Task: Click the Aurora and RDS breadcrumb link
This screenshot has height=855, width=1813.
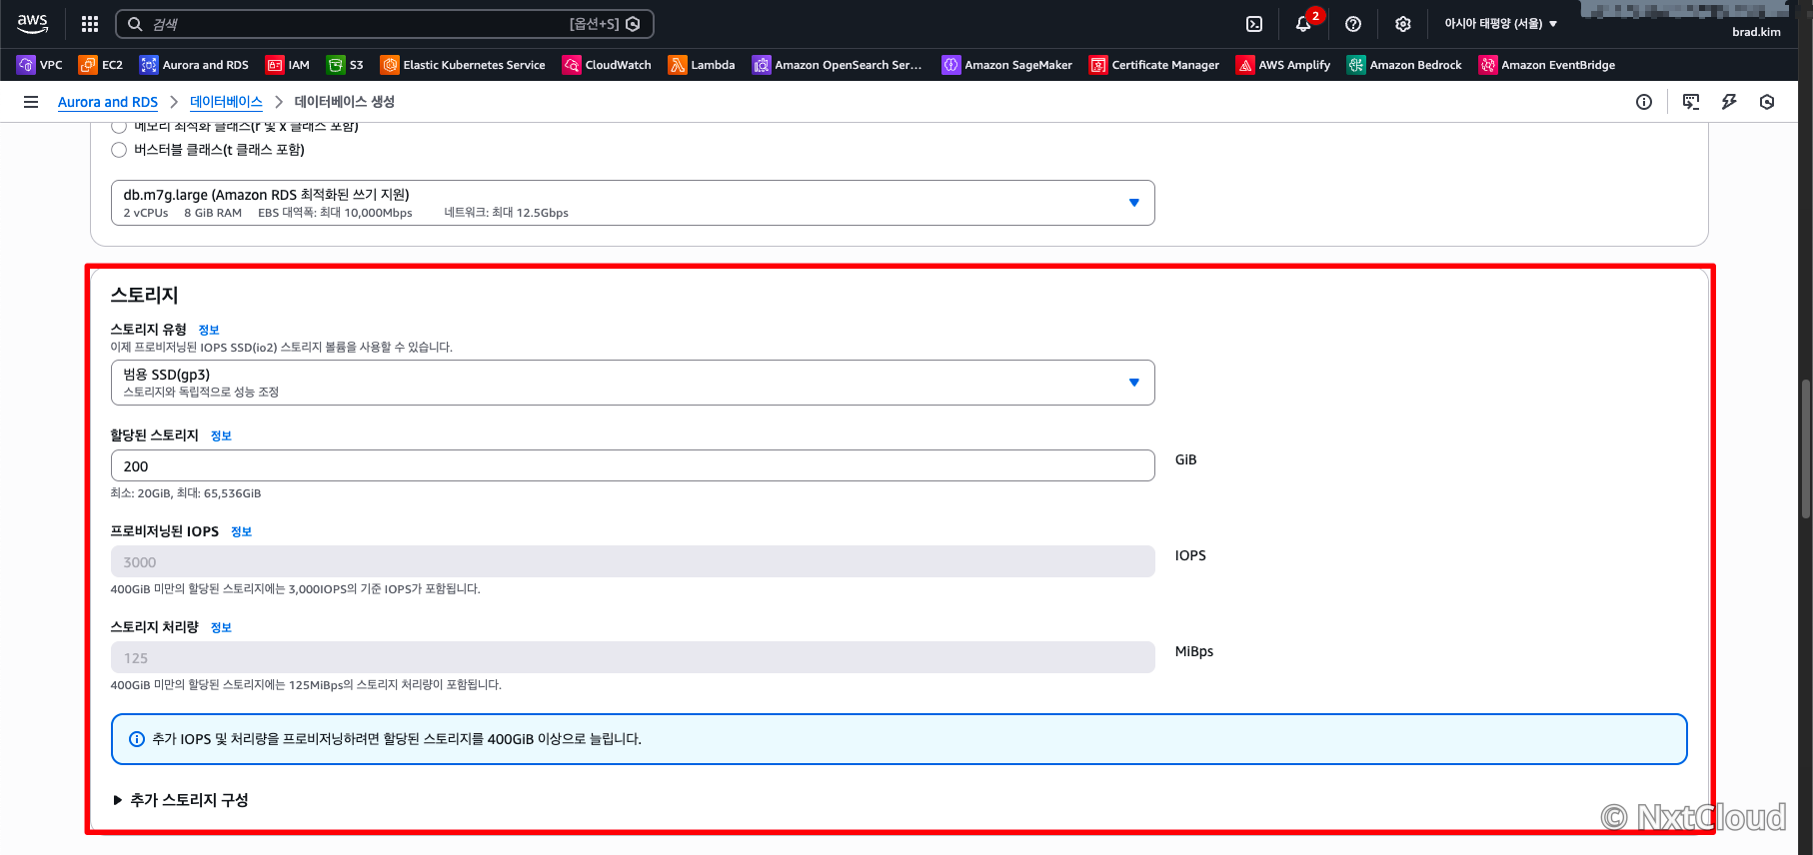Action: [x=108, y=102]
